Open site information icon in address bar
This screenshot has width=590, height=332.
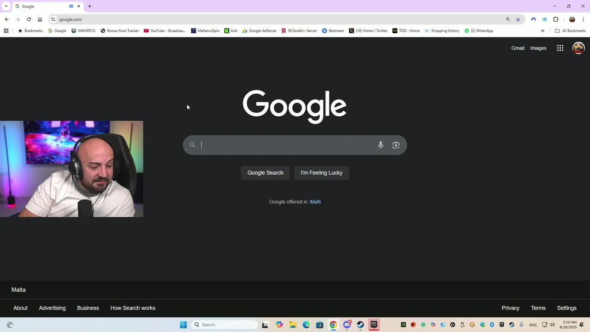53,19
